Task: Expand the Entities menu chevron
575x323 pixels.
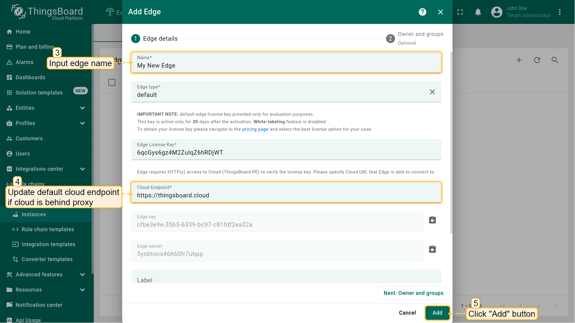Action: point(83,108)
